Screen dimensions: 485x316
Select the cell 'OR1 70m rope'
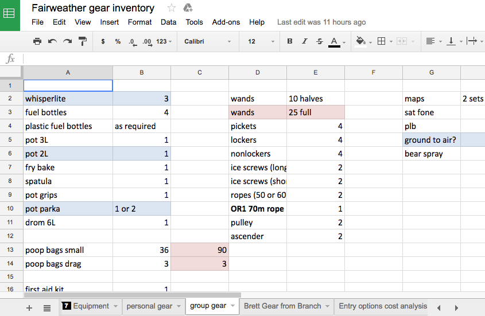click(x=258, y=209)
